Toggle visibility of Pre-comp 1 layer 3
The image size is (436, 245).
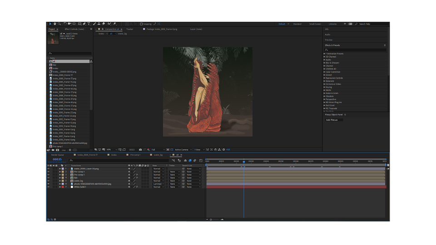[49, 175]
